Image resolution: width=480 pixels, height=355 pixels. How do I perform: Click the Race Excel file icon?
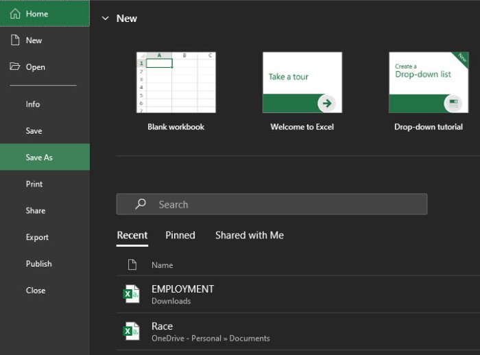(131, 331)
